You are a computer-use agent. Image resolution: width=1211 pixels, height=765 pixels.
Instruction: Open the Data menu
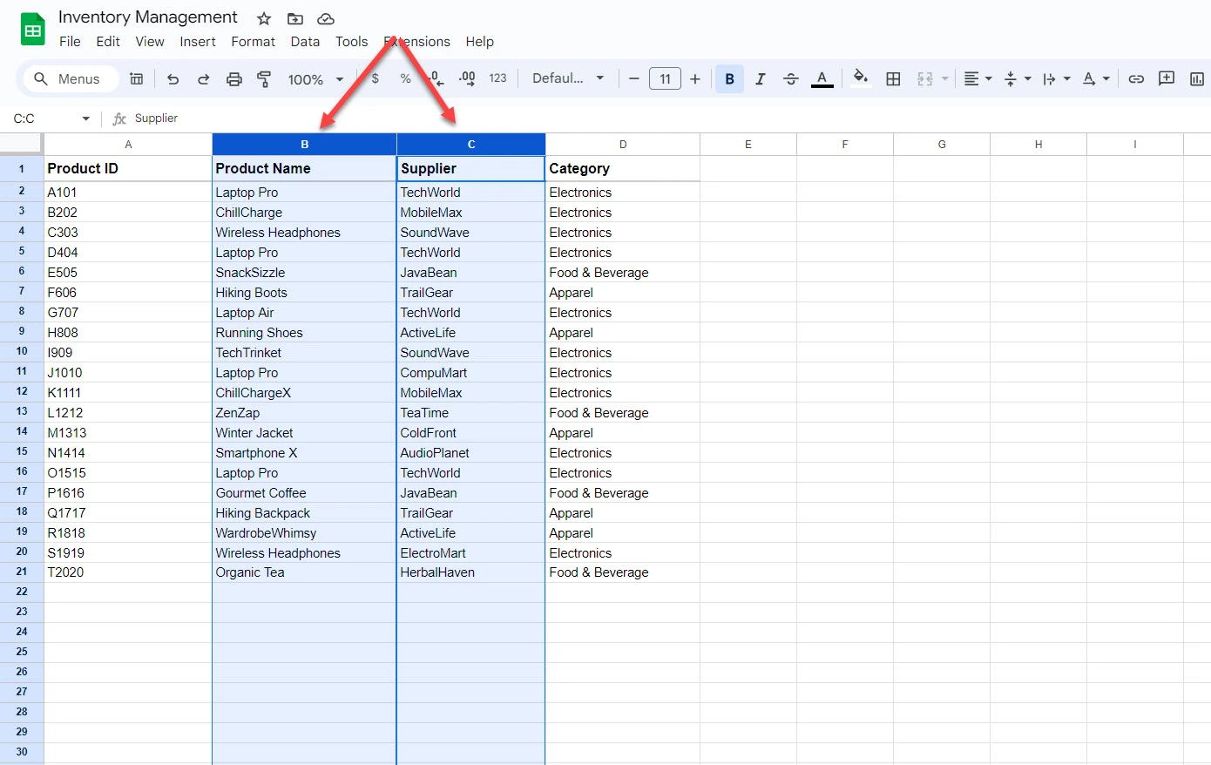coord(305,42)
